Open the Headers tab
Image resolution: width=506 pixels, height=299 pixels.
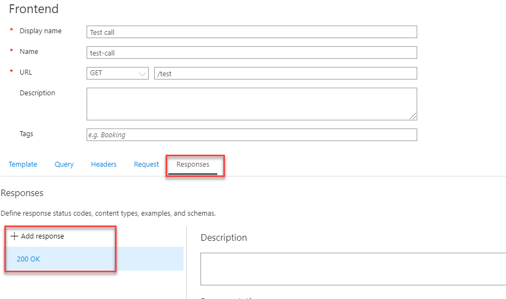coord(103,164)
